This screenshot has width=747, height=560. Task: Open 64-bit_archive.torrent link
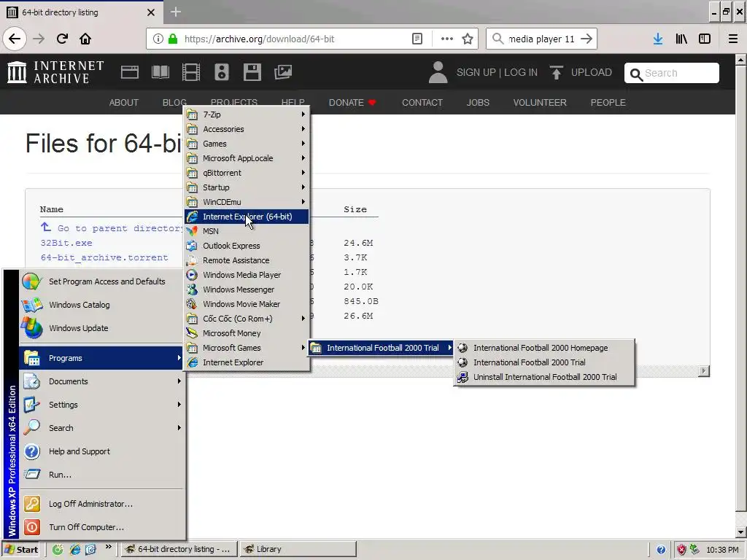(104, 257)
